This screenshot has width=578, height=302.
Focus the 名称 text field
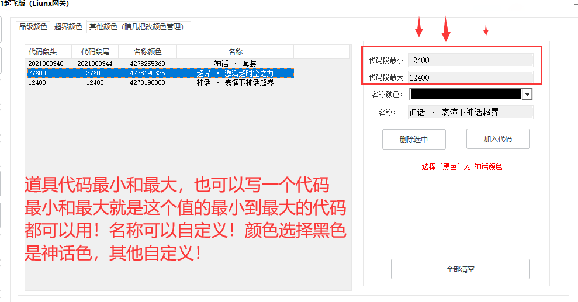[470, 112]
